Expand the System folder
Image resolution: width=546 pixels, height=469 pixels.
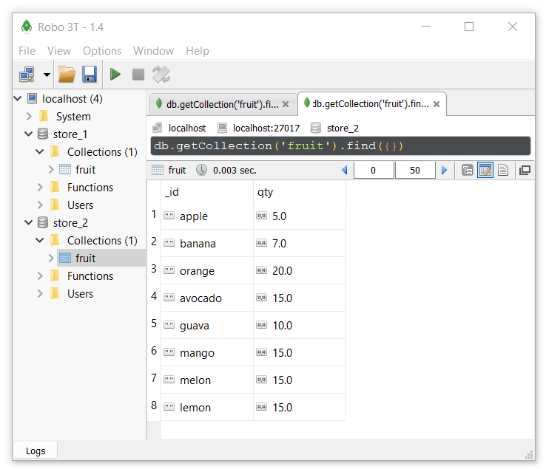click(x=29, y=116)
